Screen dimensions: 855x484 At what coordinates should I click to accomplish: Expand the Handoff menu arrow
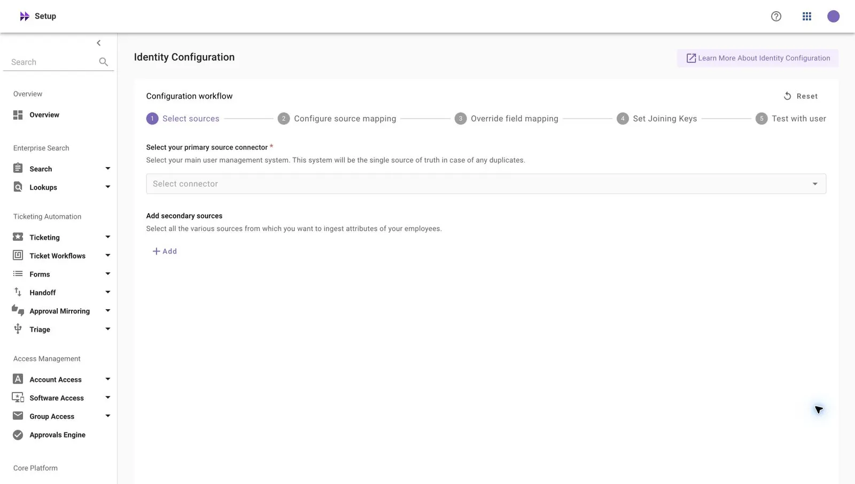pos(108,292)
